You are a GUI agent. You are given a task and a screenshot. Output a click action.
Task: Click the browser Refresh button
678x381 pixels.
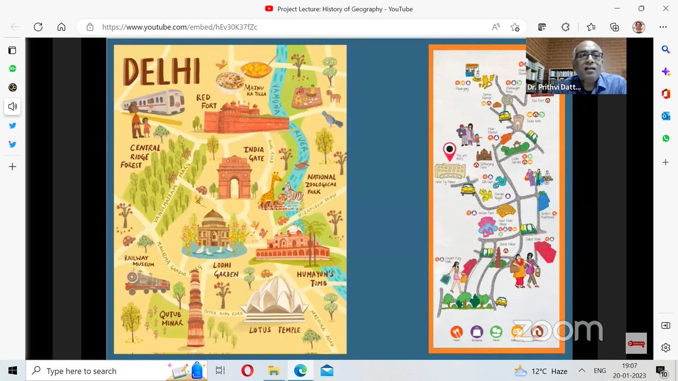point(38,27)
